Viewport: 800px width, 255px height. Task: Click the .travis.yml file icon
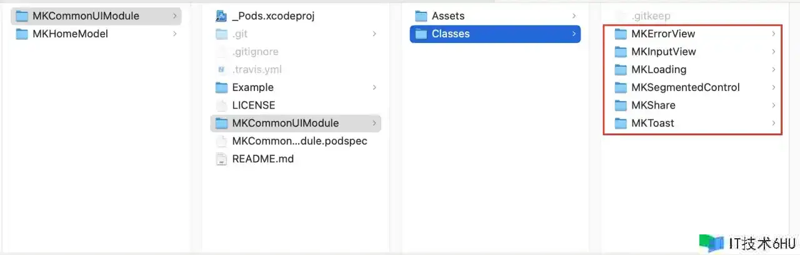coord(221,70)
